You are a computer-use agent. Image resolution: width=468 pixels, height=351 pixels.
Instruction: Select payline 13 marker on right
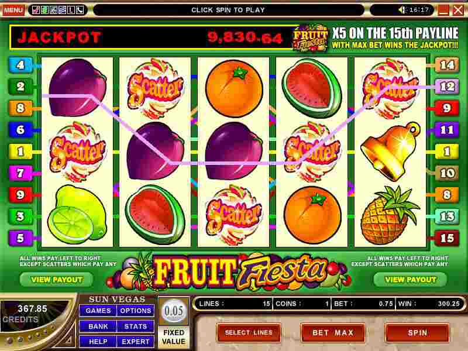[447, 216]
